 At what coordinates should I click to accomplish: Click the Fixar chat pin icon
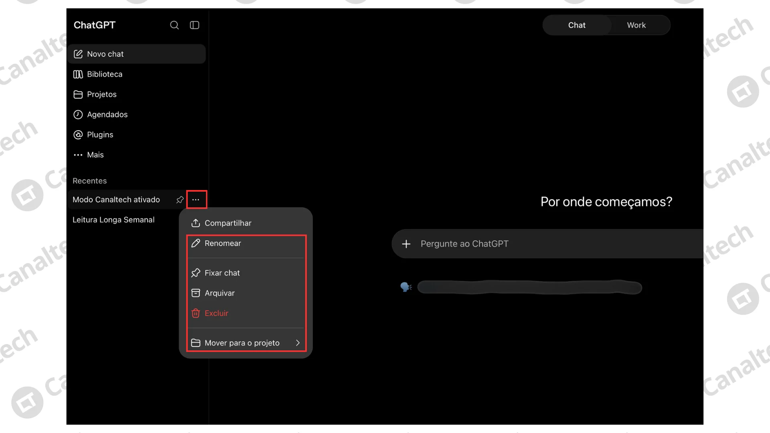pyautogui.click(x=196, y=273)
